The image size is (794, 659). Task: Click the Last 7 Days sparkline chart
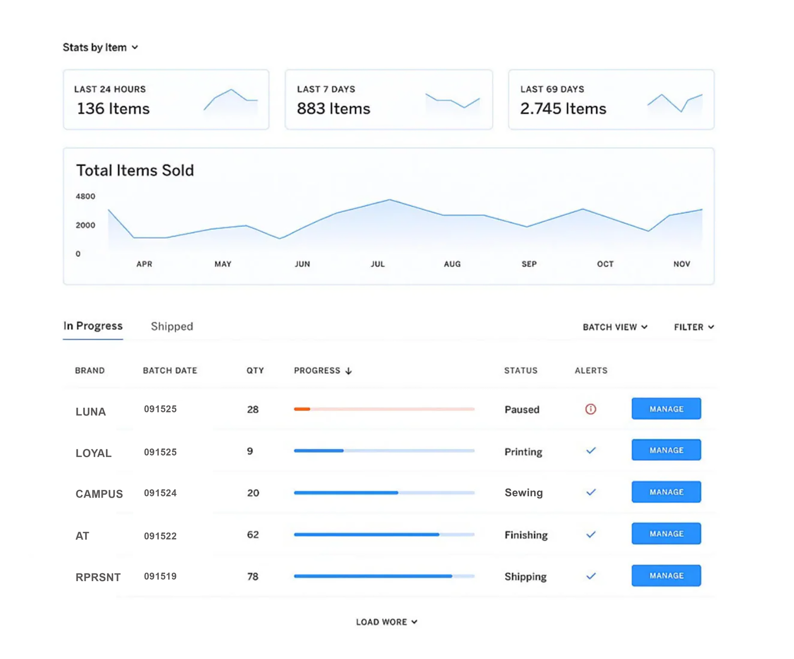click(x=453, y=101)
